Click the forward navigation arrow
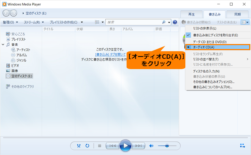251x155 pixels. pyautogui.click(x=14, y=13)
